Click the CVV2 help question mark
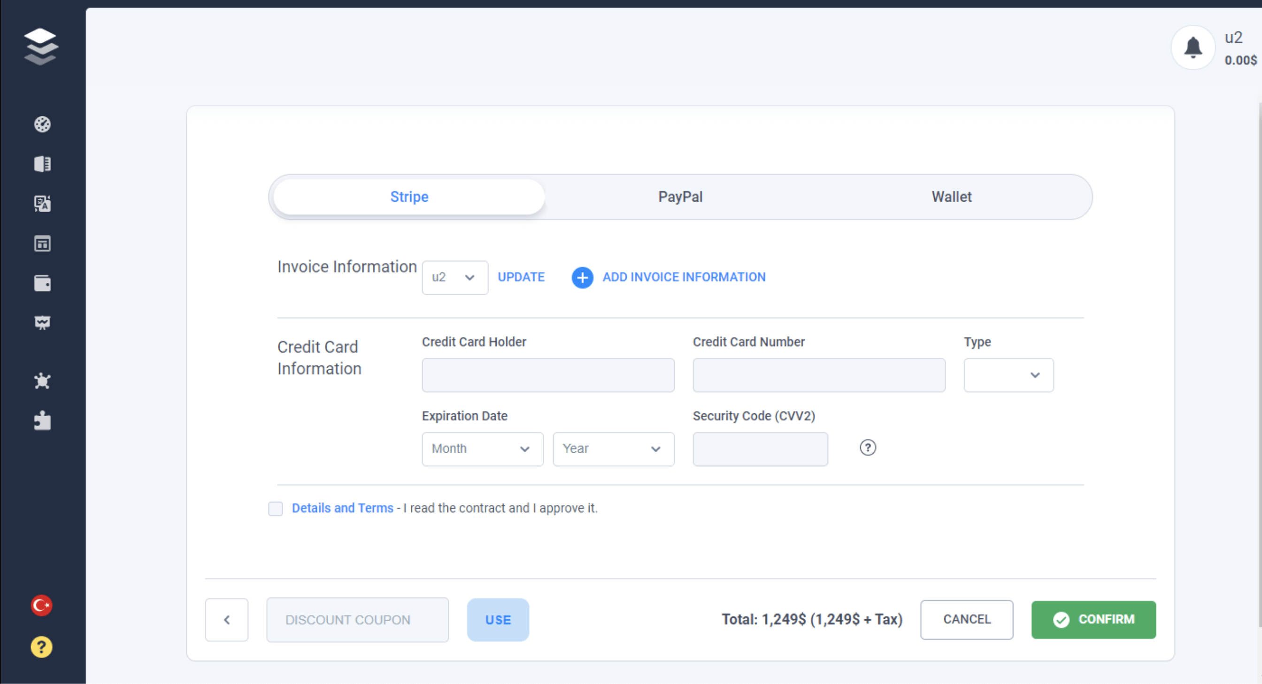Viewport: 1262px width, 684px height. (x=867, y=448)
